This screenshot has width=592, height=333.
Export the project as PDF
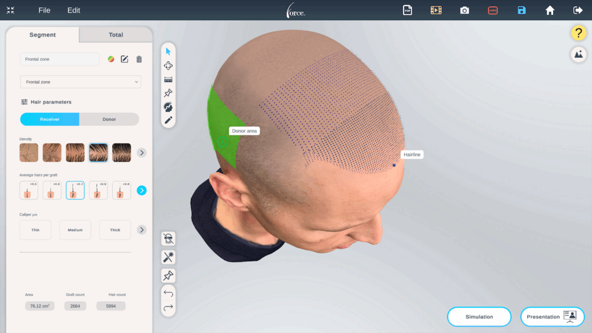(x=407, y=10)
